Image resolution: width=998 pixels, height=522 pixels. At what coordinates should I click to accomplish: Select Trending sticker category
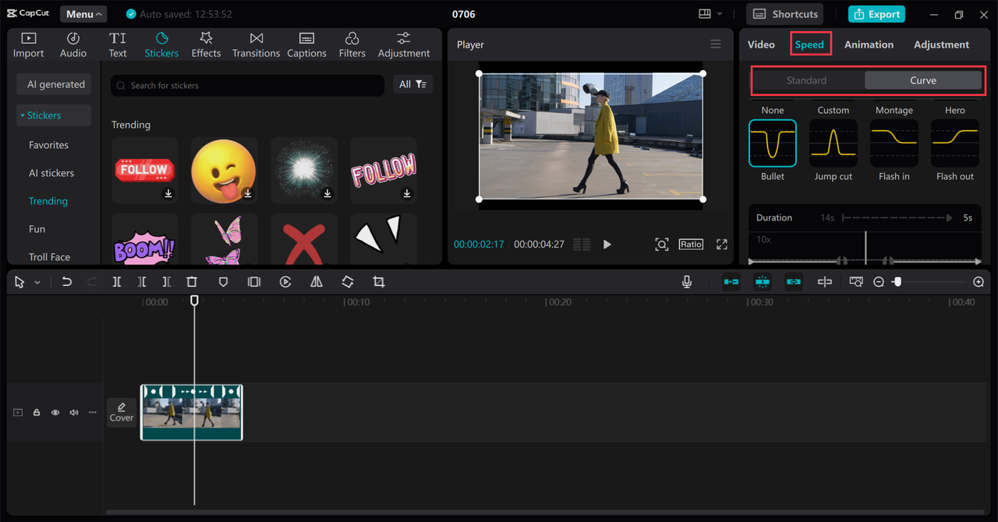pos(48,201)
